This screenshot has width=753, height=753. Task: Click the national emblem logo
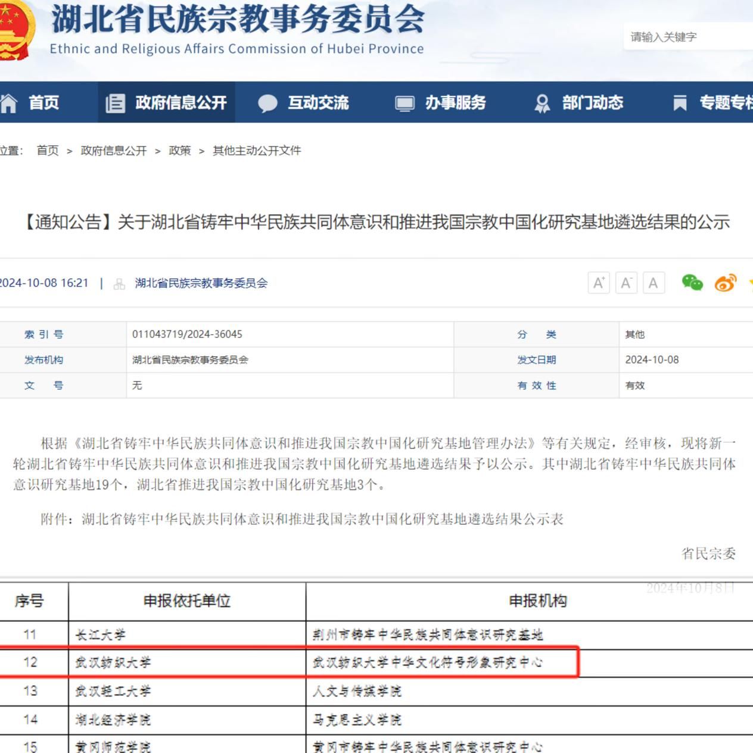17,30
